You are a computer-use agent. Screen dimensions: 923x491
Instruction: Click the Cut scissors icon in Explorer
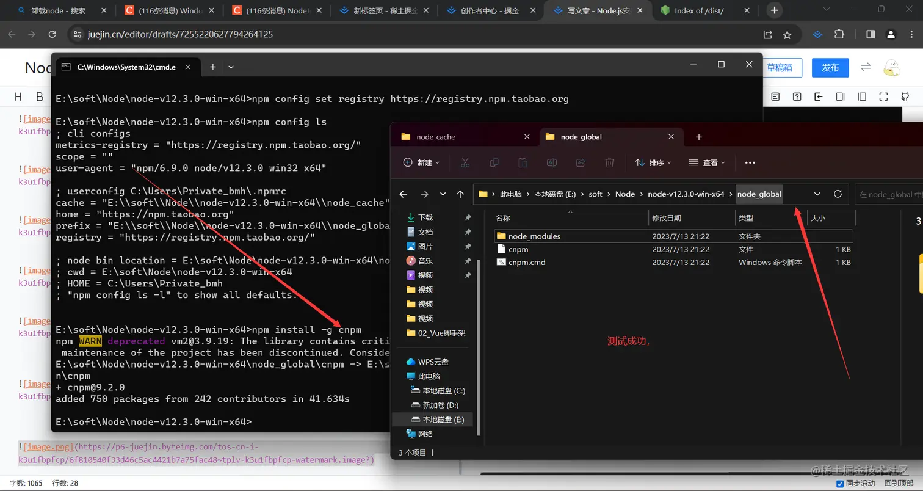pyautogui.click(x=465, y=162)
